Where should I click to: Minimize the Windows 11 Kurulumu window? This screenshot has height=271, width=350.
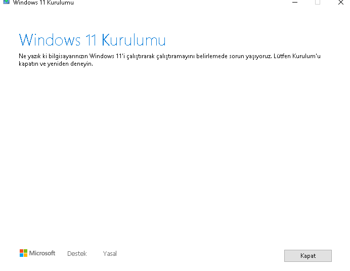pyautogui.click(x=295, y=2)
